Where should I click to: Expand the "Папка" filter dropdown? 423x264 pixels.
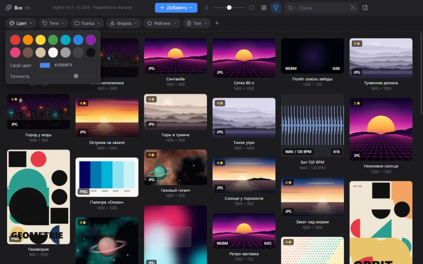pyautogui.click(x=87, y=23)
